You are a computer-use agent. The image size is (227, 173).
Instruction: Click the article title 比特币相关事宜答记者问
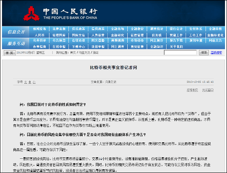coord(113,67)
